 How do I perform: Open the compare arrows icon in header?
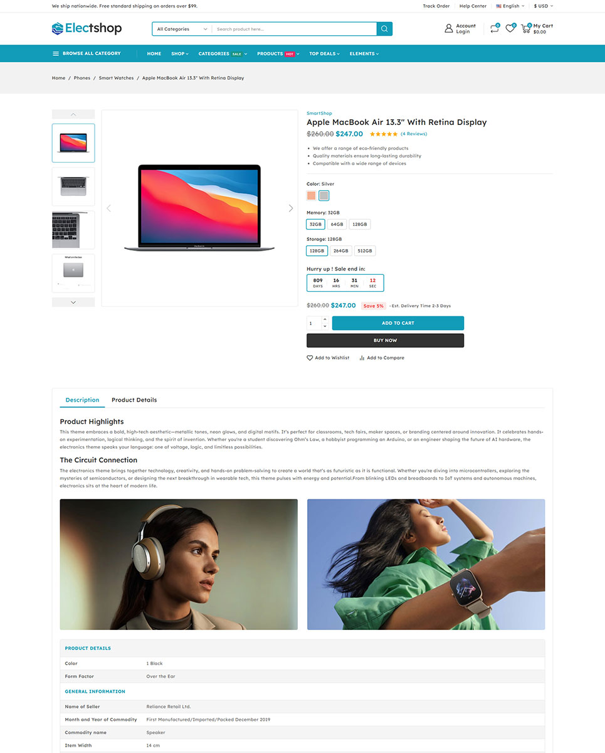click(494, 28)
